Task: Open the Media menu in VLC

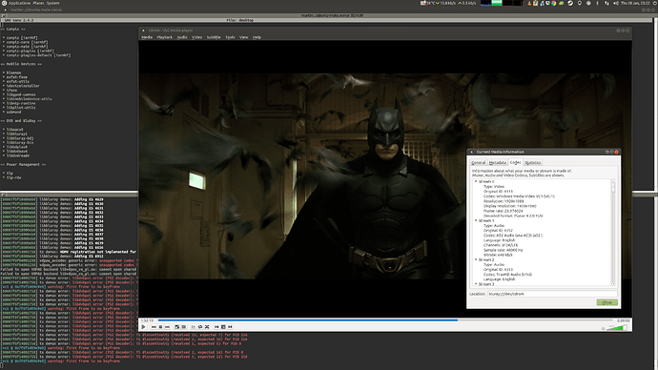Action: (147, 37)
